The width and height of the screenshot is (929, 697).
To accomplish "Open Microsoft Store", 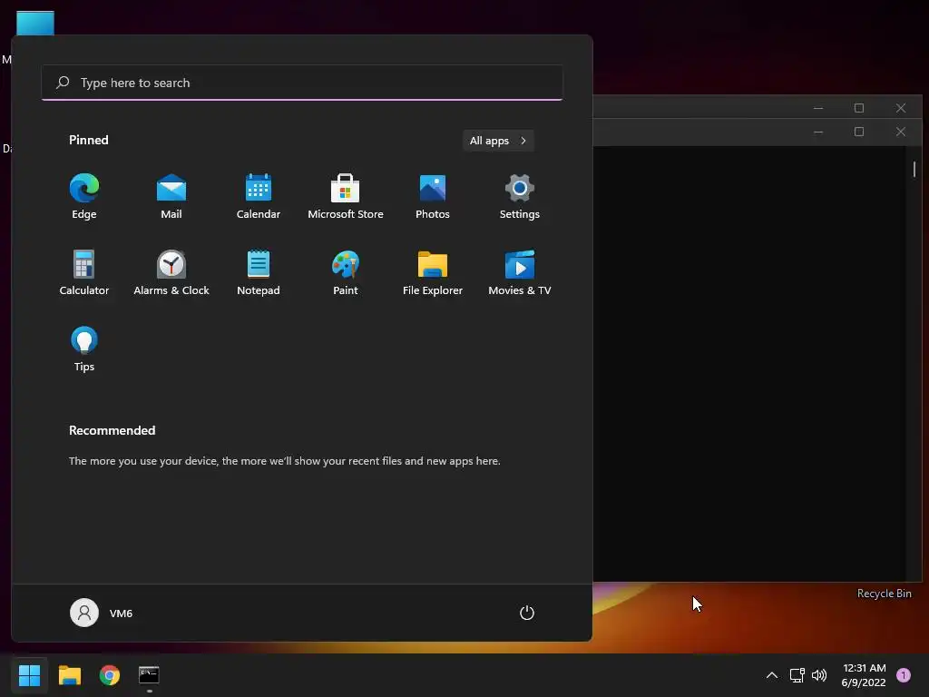I will pyautogui.click(x=346, y=197).
